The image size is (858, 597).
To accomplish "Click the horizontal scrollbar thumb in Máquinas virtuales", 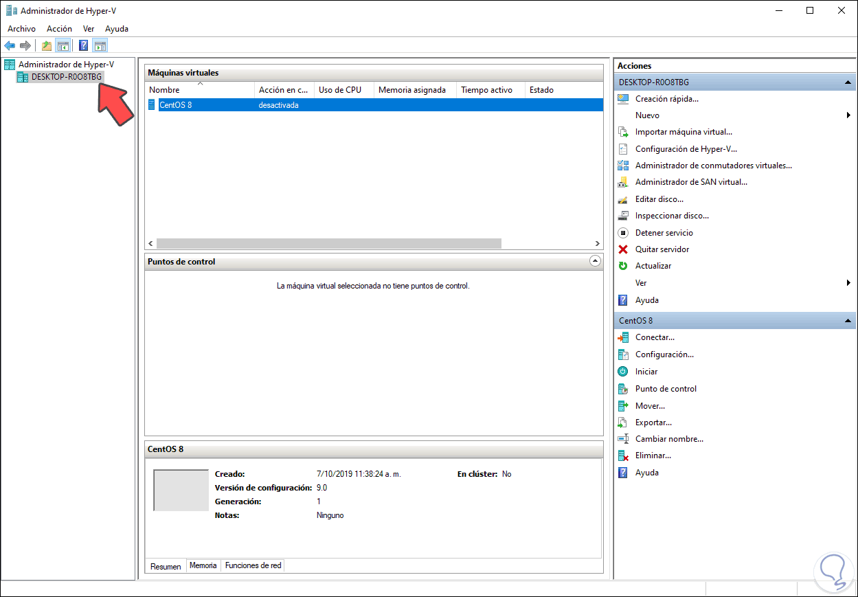I will point(329,243).
